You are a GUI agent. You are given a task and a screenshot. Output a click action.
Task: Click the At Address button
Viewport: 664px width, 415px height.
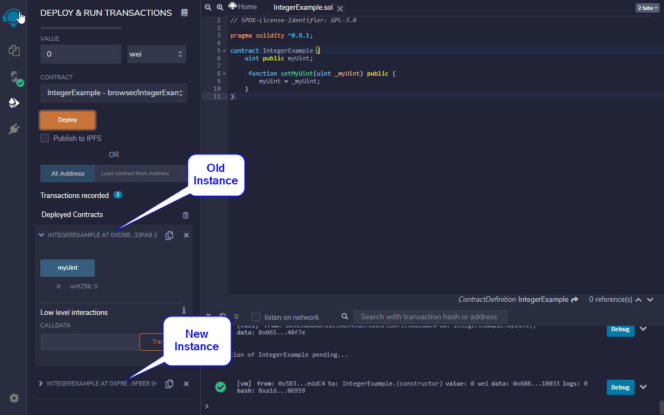68,174
